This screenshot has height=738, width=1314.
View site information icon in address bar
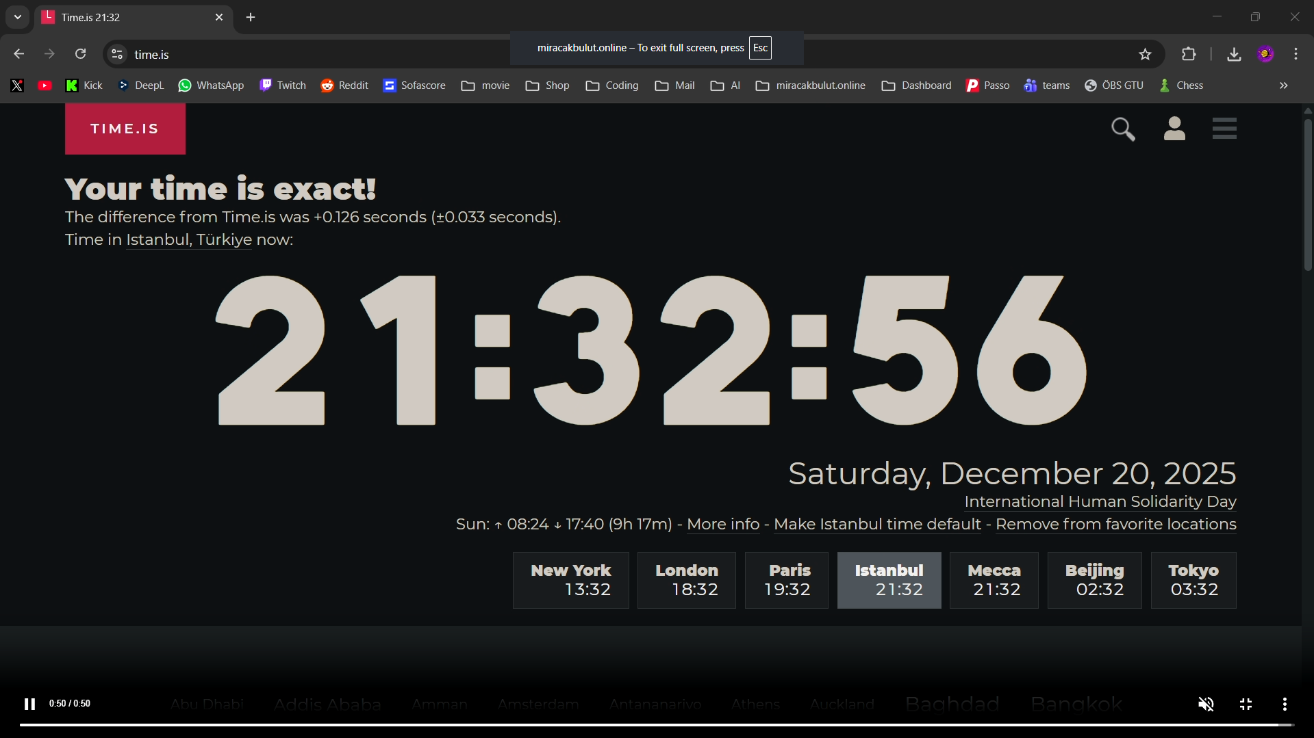coord(117,54)
